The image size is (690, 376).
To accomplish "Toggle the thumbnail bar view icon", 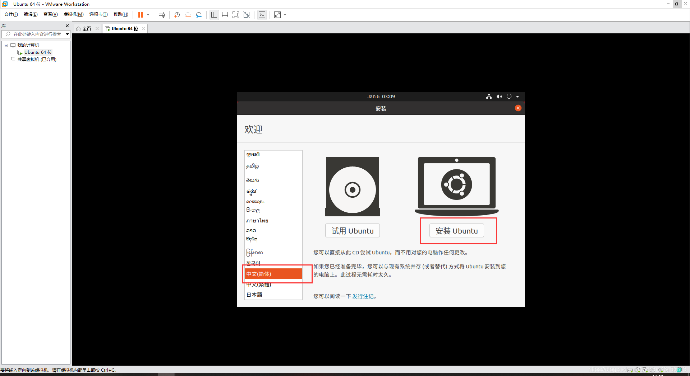I will (x=225, y=15).
